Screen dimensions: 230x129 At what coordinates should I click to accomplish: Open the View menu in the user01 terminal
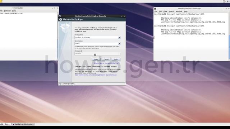pos(165,11)
